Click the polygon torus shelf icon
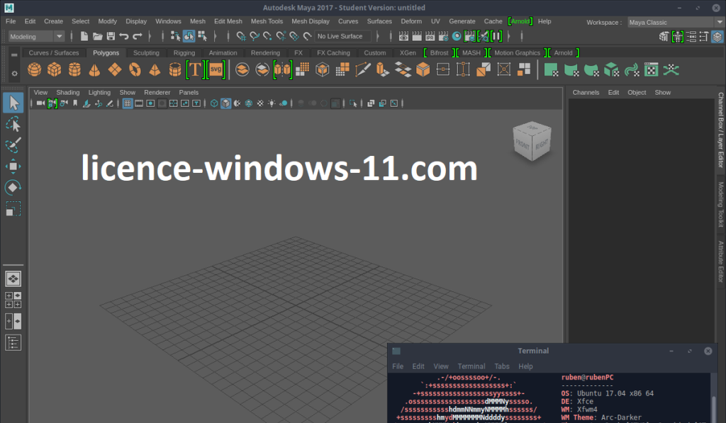726x423 pixels. (135, 69)
